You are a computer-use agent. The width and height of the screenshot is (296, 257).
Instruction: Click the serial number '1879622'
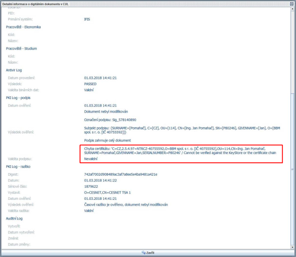[x=91, y=186]
